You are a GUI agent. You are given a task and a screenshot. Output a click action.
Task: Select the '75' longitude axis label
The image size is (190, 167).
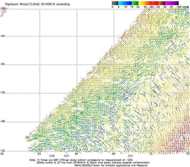click(x=188, y=154)
